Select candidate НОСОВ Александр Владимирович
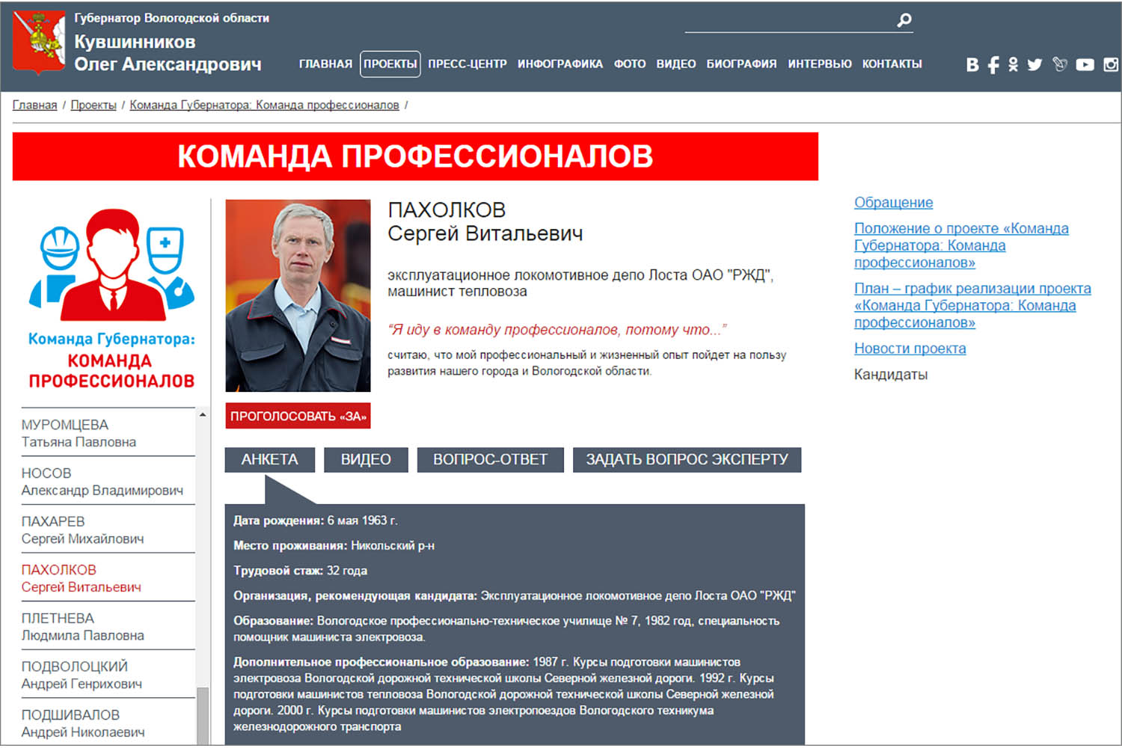This screenshot has height=748, width=1122. coord(102,482)
